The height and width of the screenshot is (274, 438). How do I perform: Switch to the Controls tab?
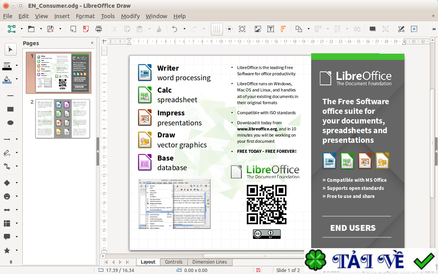point(174,262)
